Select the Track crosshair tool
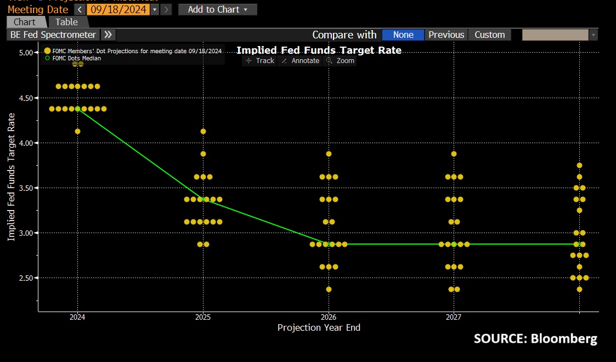 point(259,61)
